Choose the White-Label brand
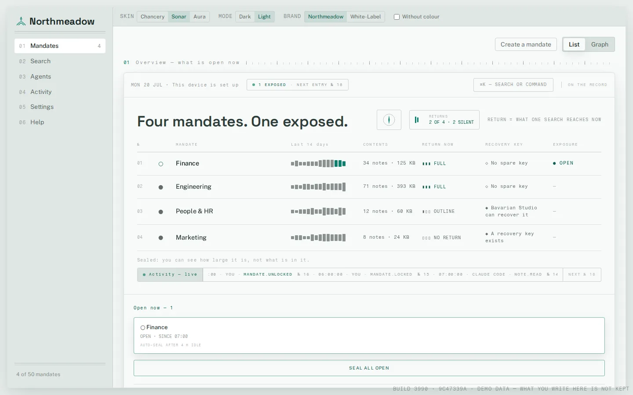 pos(366,17)
